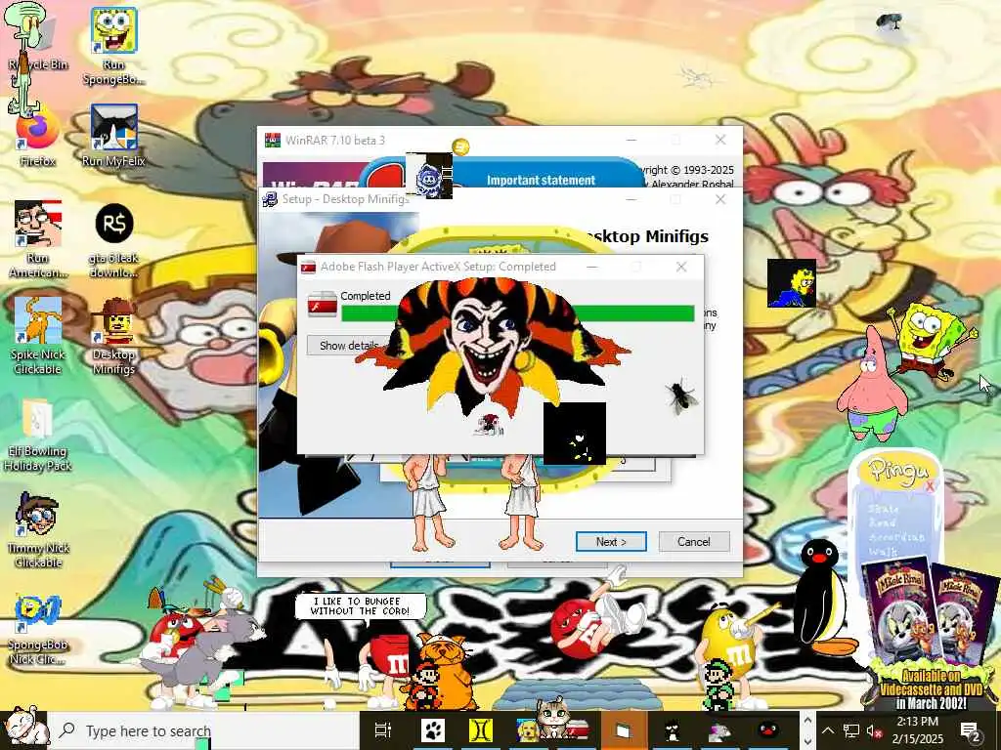Close the Pingu menu with the X
This screenshot has height=750, width=1001.
930,487
